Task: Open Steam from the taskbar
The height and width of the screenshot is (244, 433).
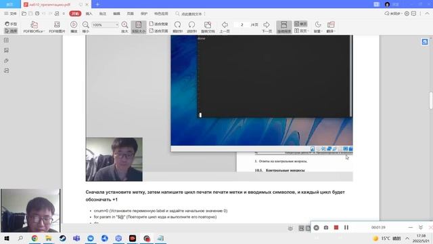Action: click(x=63, y=238)
